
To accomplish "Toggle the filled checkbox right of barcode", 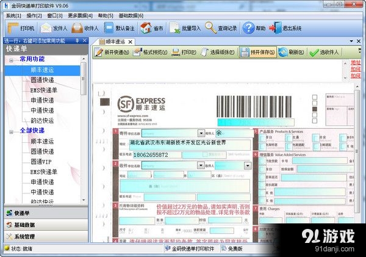I will (315, 109).
